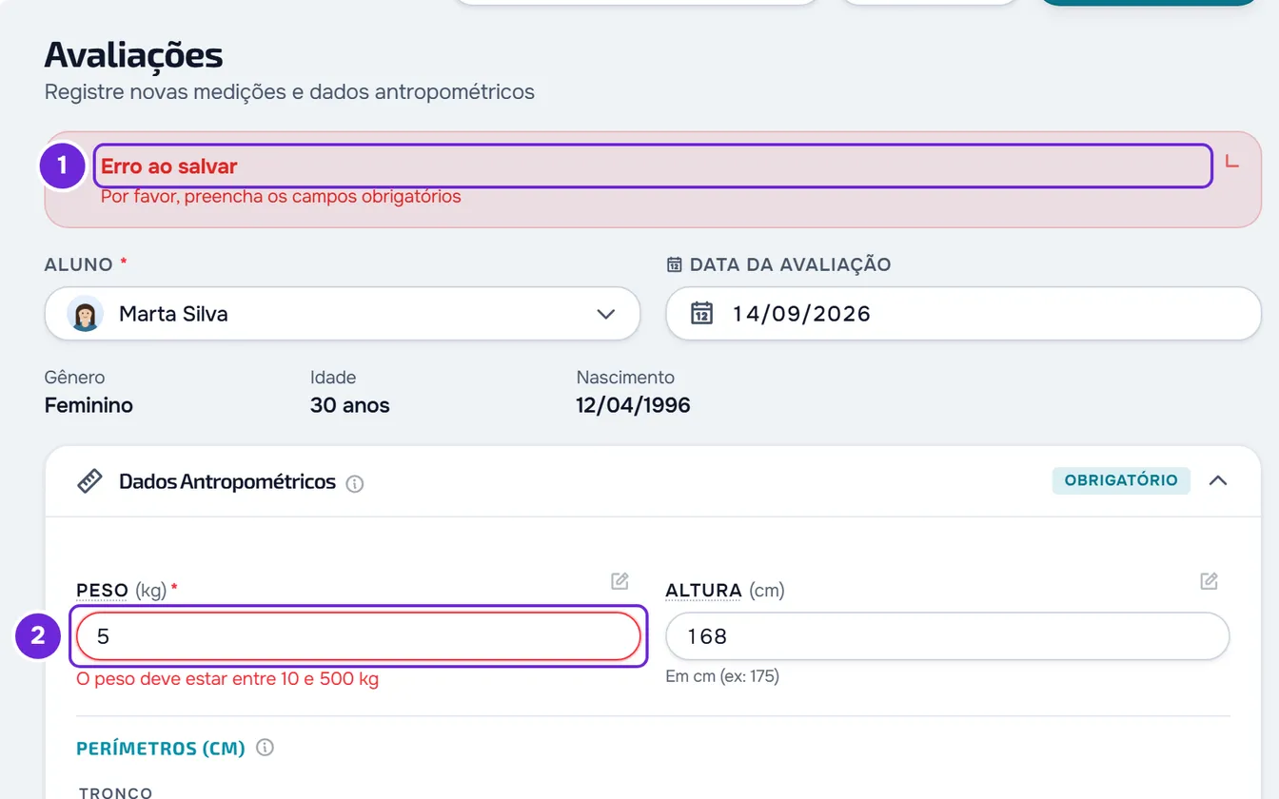This screenshot has width=1279, height=799.
Task: Show info for Dados Antropométricos
Action: click(355, 484)
